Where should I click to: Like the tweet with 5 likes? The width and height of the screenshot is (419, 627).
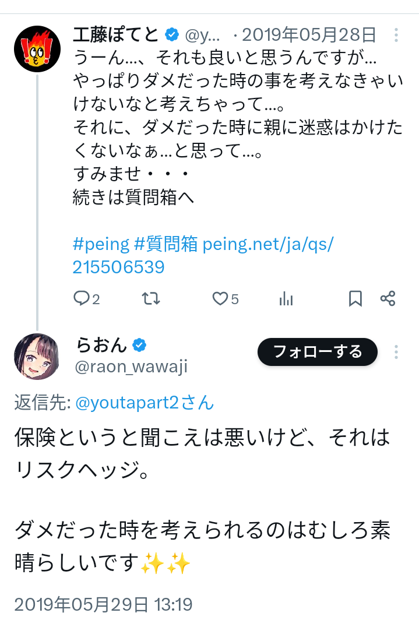coord(220,299)
